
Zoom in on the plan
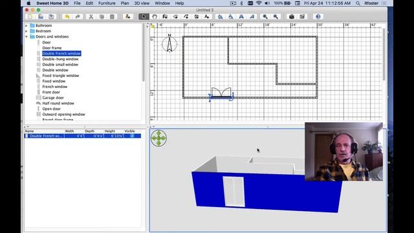[x=265, y=17]
